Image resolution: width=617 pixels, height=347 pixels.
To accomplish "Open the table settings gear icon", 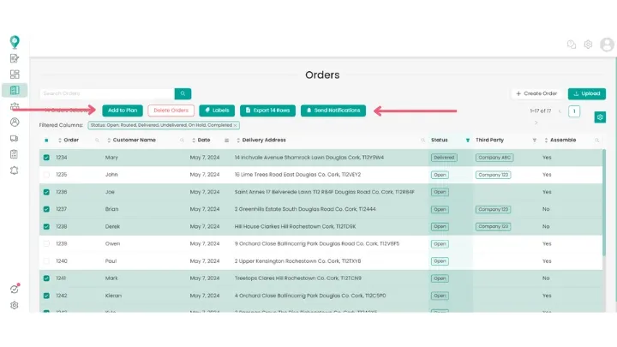I will 600,117.
